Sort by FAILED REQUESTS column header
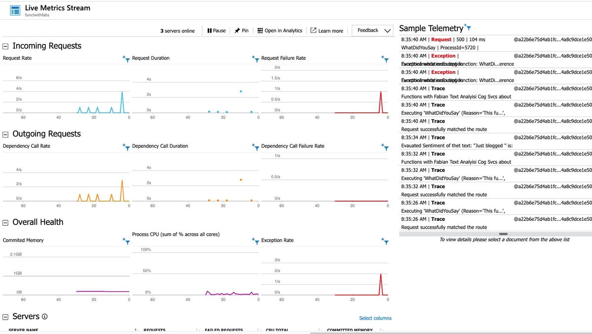 point(223,330)
